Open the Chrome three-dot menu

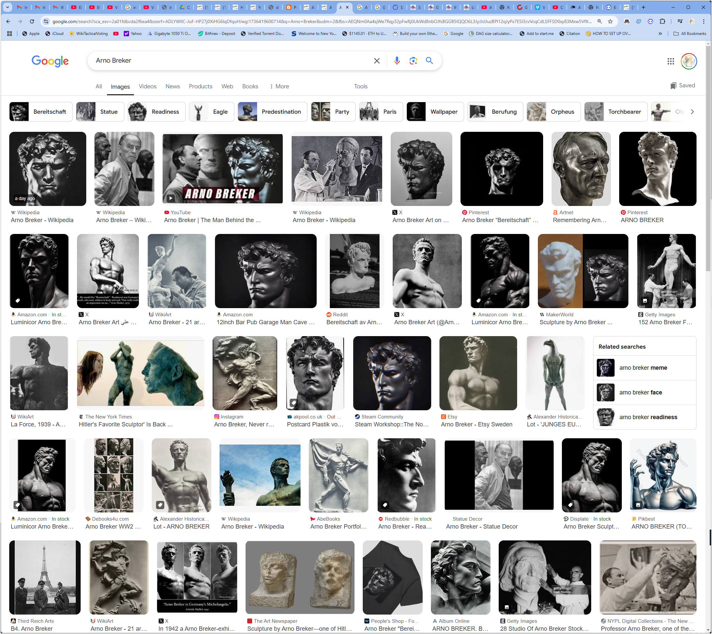pos(704,21)
